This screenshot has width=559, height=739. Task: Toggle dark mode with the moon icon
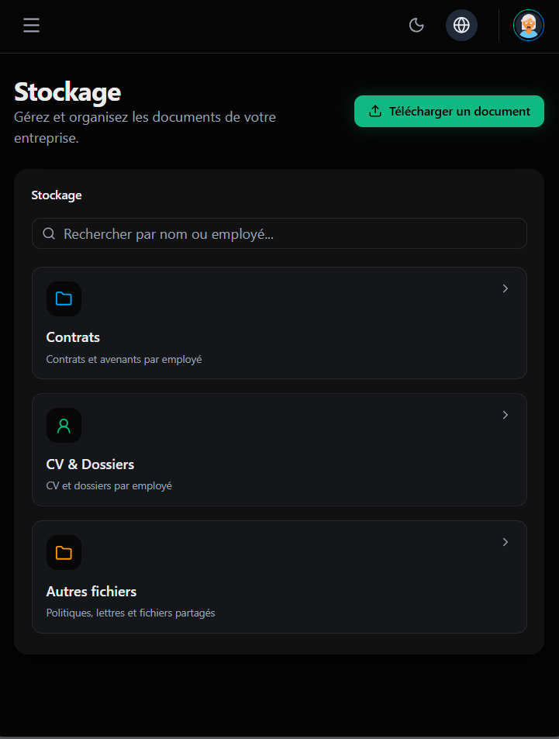tap(416, 25)
